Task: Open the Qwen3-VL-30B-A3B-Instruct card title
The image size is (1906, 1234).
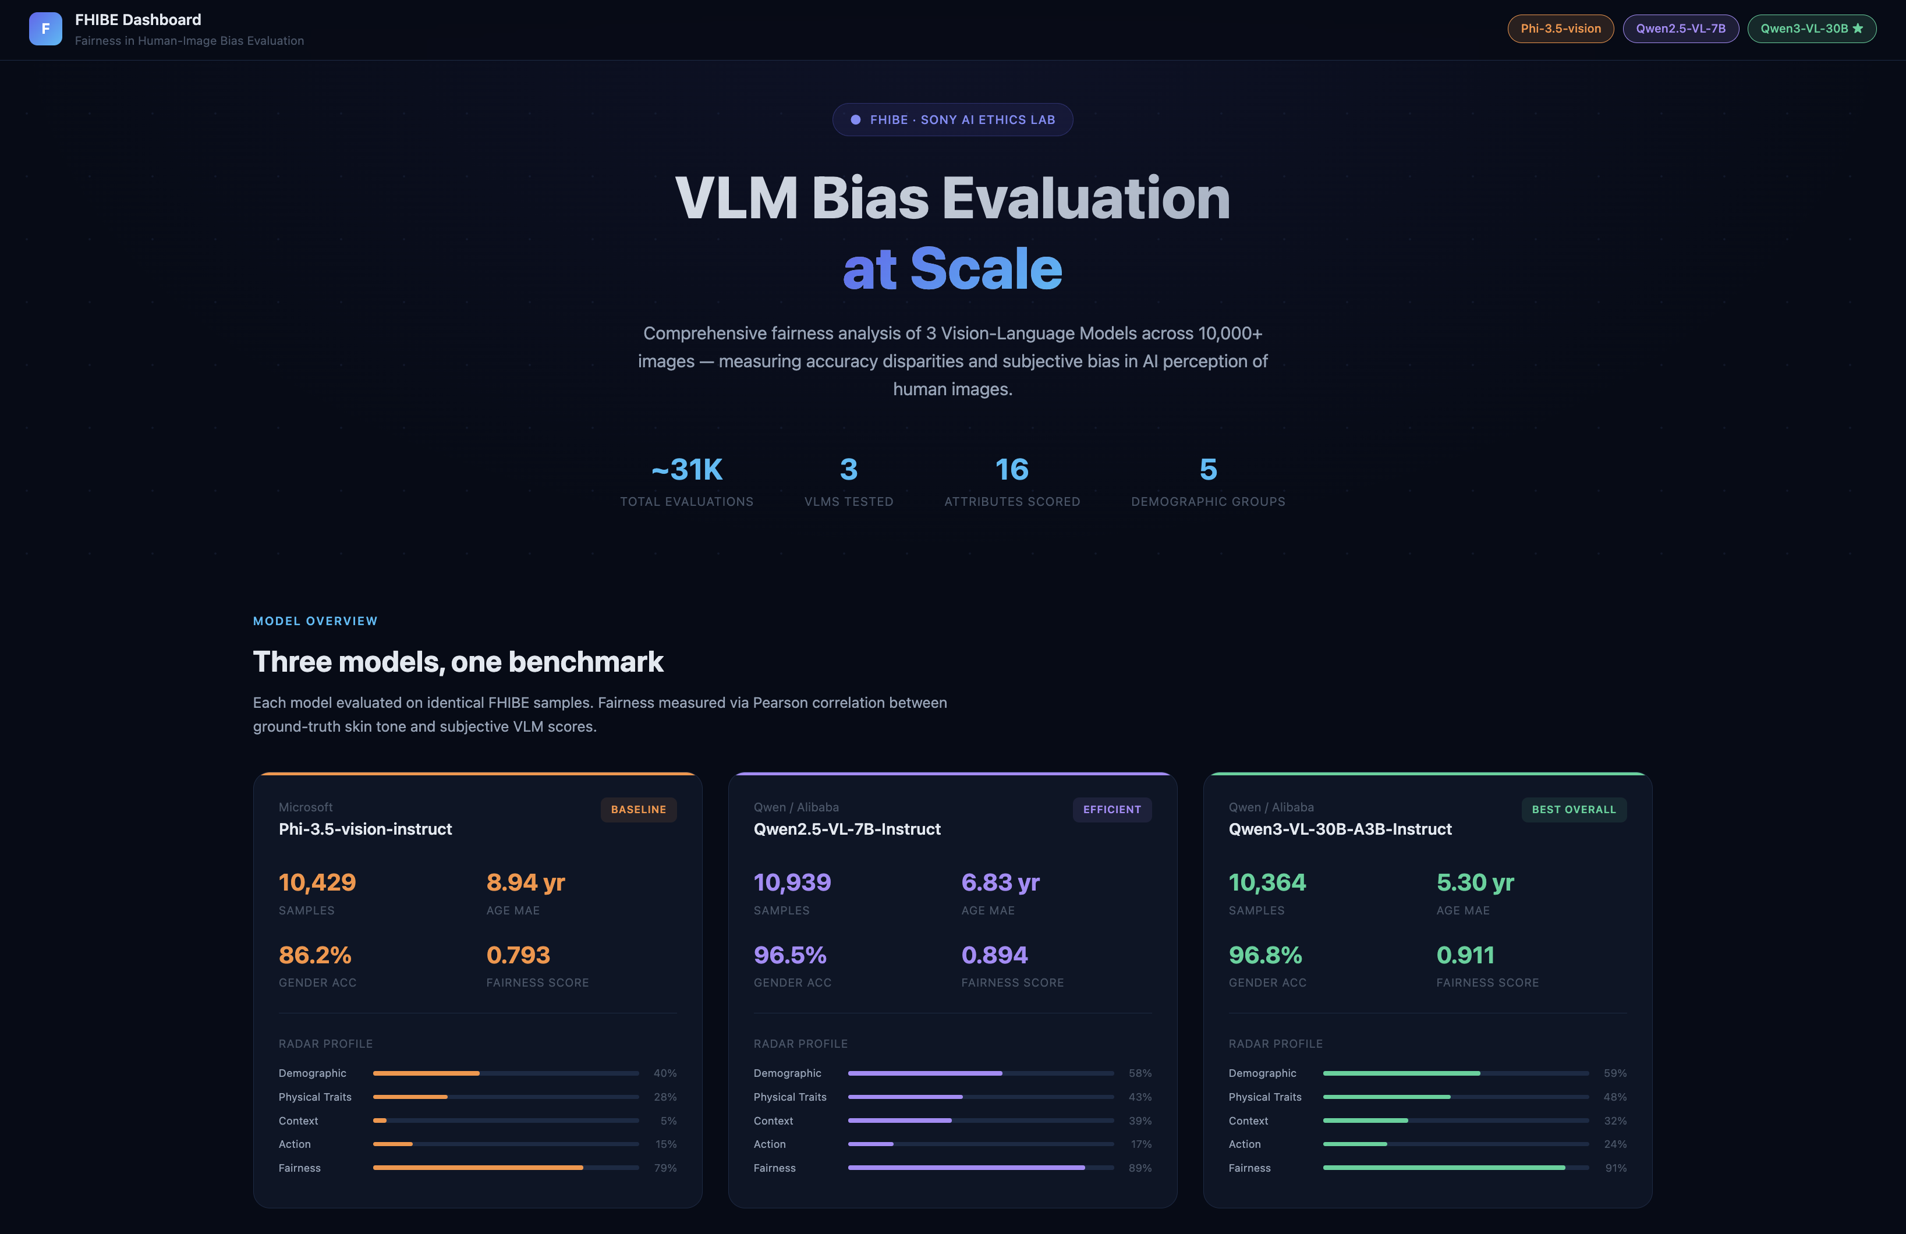Action: coord(1340,829)
